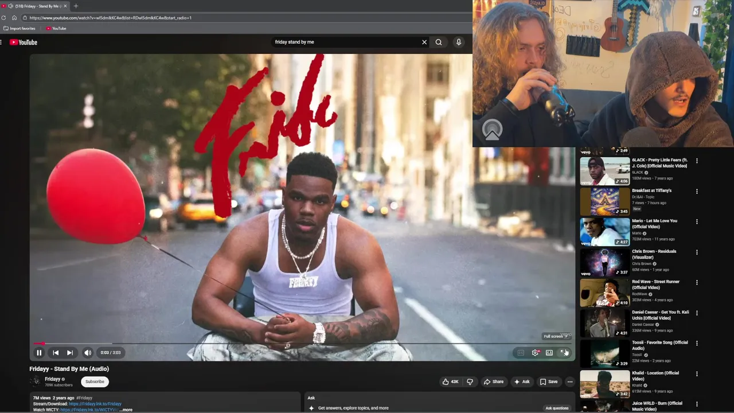Switch player to theater mode
Screen dimensions: 734x413
click(549, 353)
